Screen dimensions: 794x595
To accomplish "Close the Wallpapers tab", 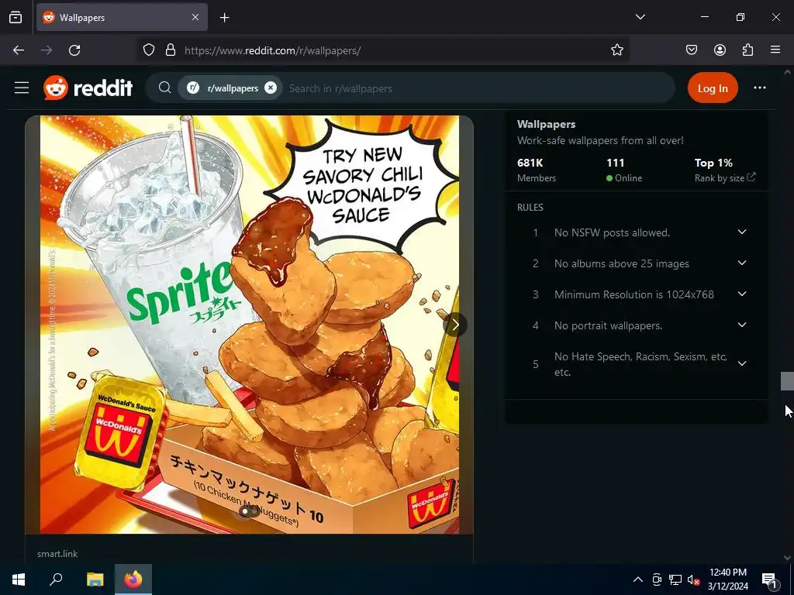I will 195,17.
